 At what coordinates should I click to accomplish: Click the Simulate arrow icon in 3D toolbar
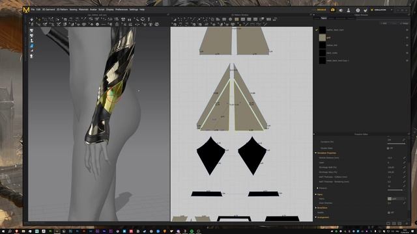[32, 19]
